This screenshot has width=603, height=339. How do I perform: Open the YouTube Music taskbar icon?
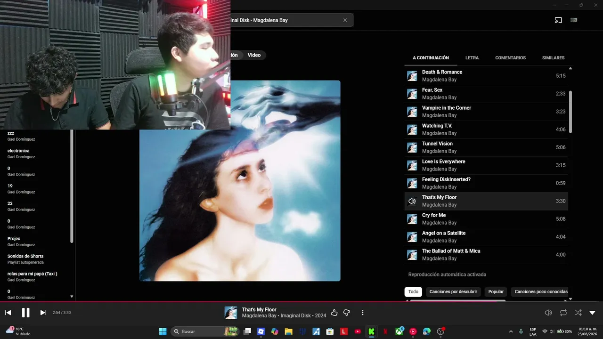click(413, 331)
